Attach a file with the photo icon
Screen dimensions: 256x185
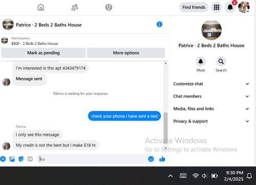click(x=12, y=159)
